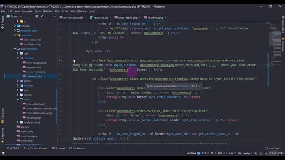
Task: Select thankyou.php in the project tree
Action: tap(34, 76)
